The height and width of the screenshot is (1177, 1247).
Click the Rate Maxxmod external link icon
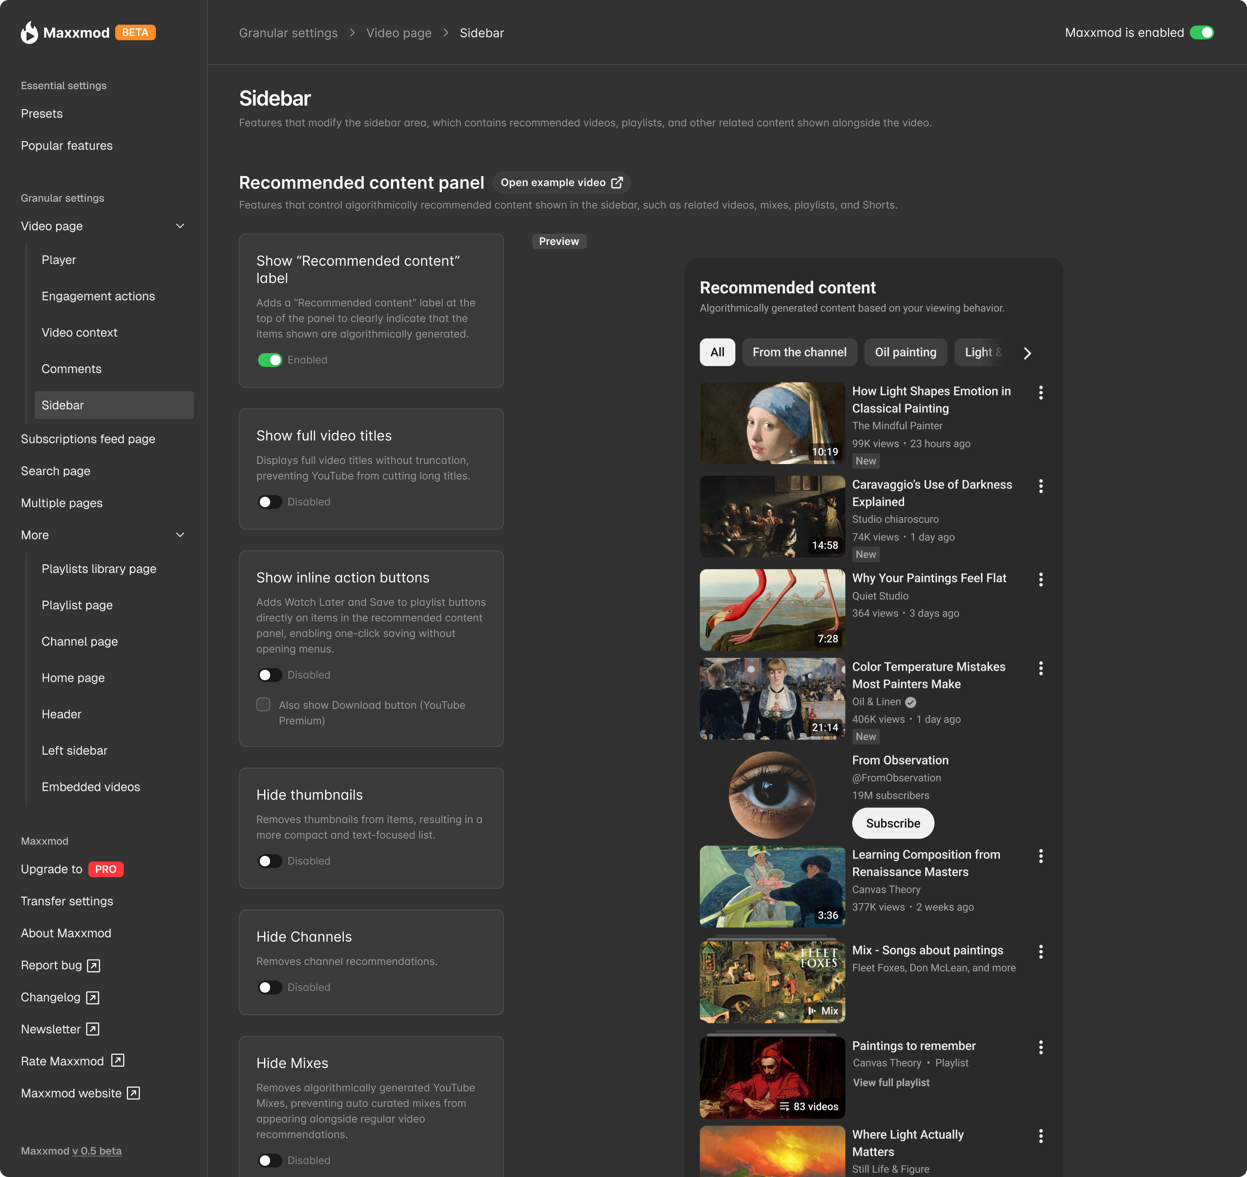coord(117,1060)
